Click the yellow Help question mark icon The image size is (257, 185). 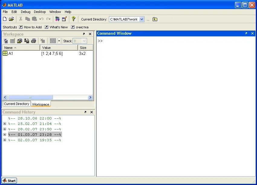[73, 19]
